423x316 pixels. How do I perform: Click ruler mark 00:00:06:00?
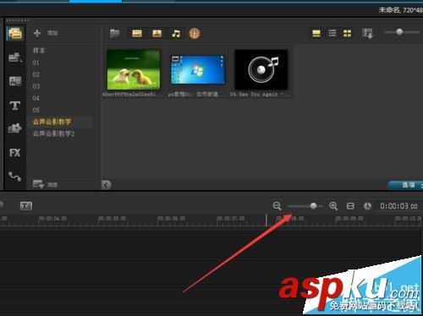point(171,219)
